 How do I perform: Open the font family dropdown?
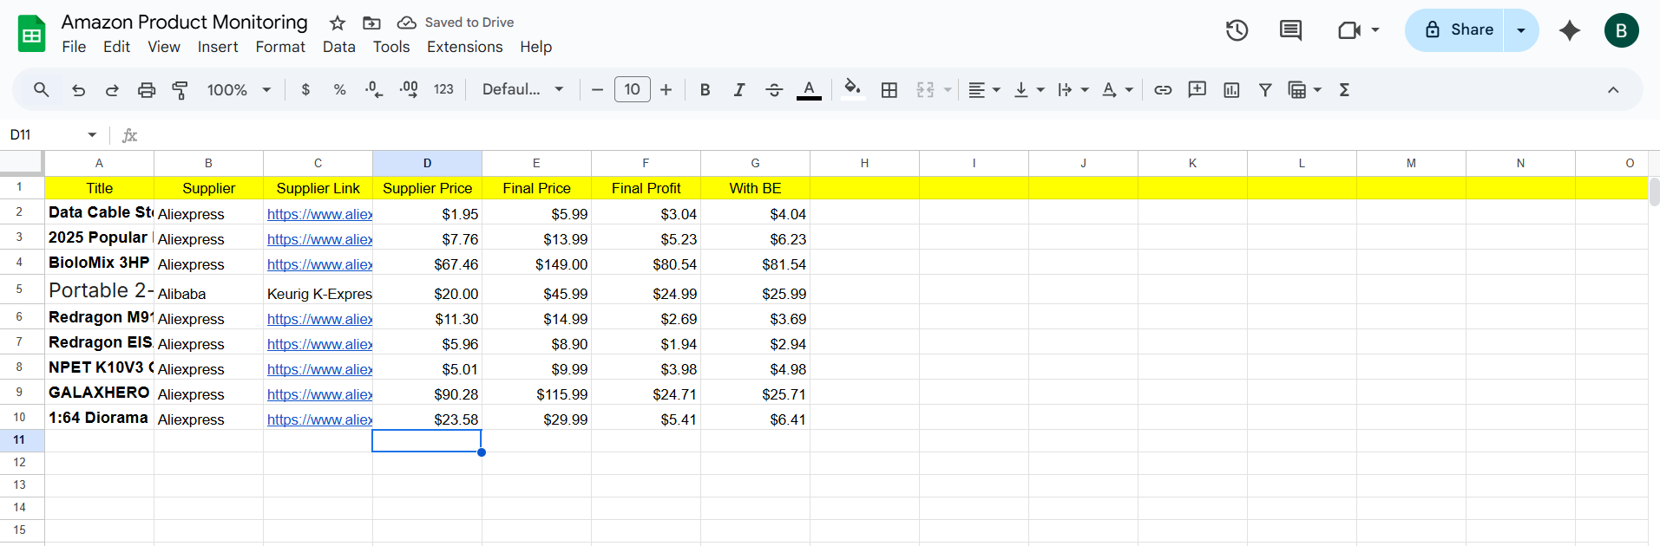coord(522,90)
